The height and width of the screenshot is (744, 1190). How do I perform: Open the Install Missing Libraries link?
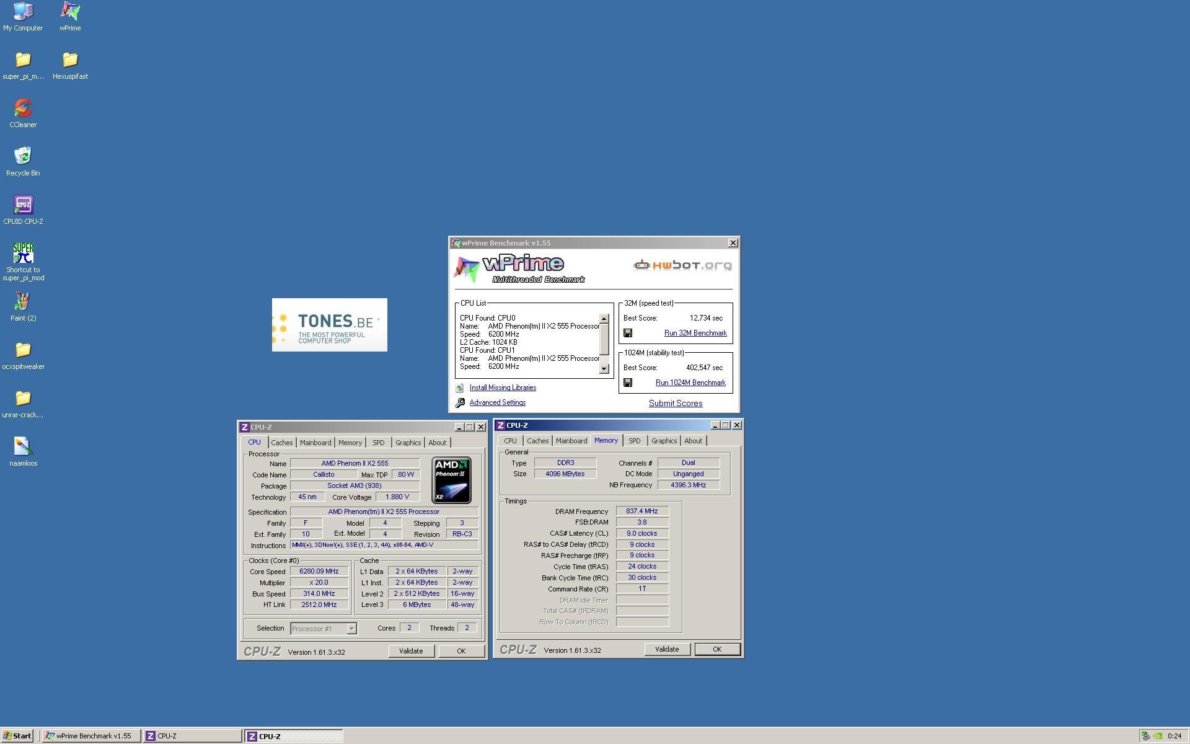click(503, 387)
